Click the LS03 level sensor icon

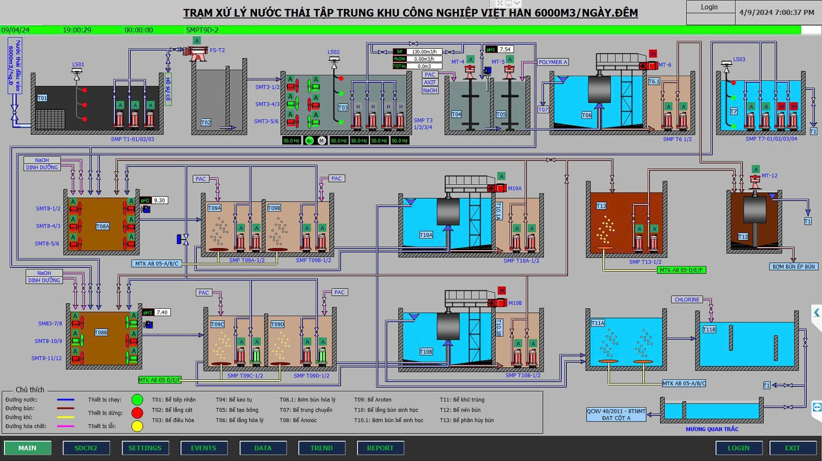tap(726, 65)
